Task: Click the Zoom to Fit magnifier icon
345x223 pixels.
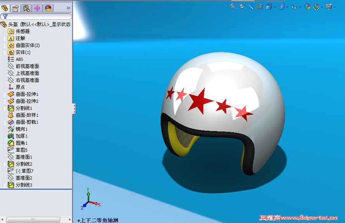Action: tap(233, 7)
